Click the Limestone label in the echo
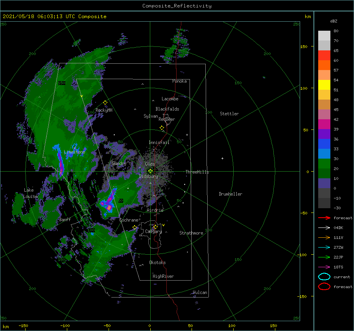Screen dimensions: 354x331 tap(74, 152)
